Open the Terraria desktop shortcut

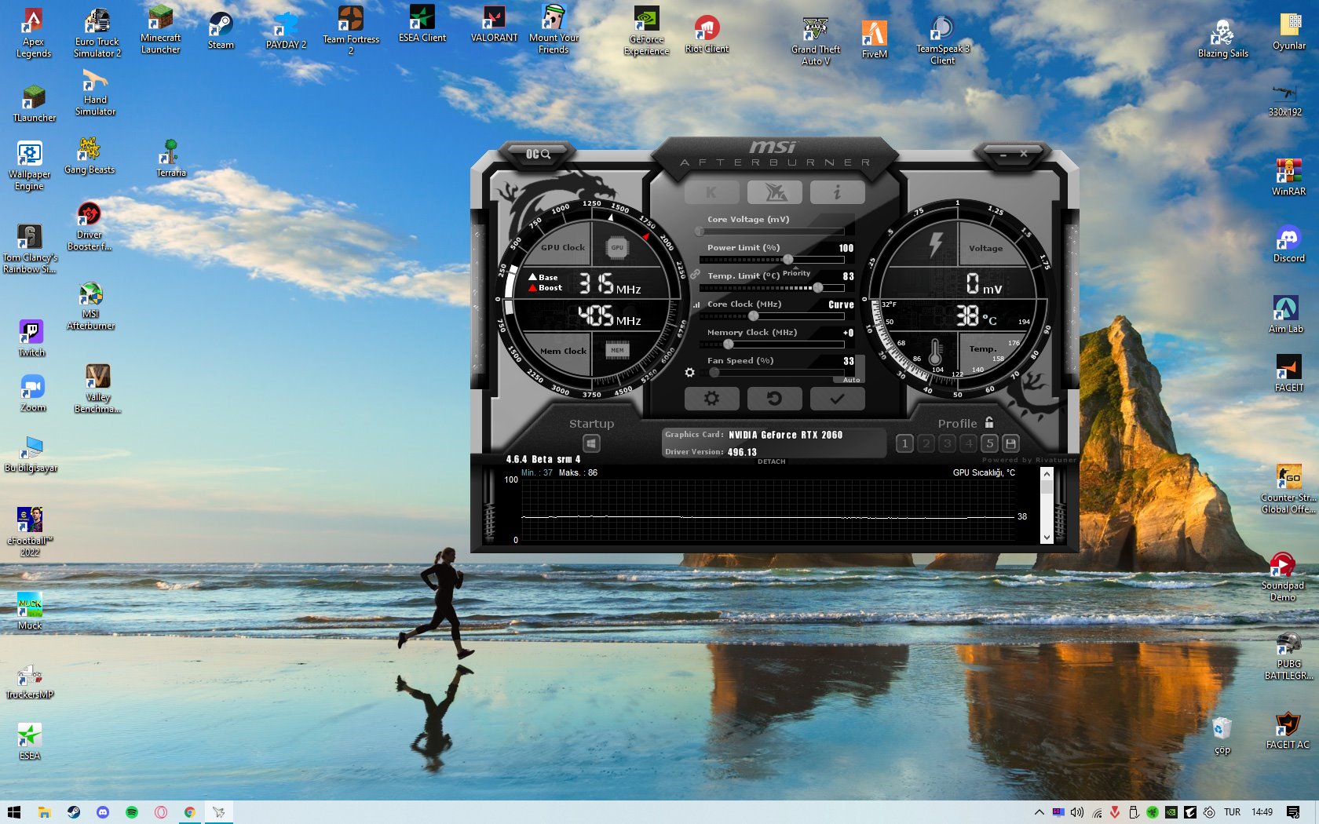pyautogui.click(x=170, y=158)
